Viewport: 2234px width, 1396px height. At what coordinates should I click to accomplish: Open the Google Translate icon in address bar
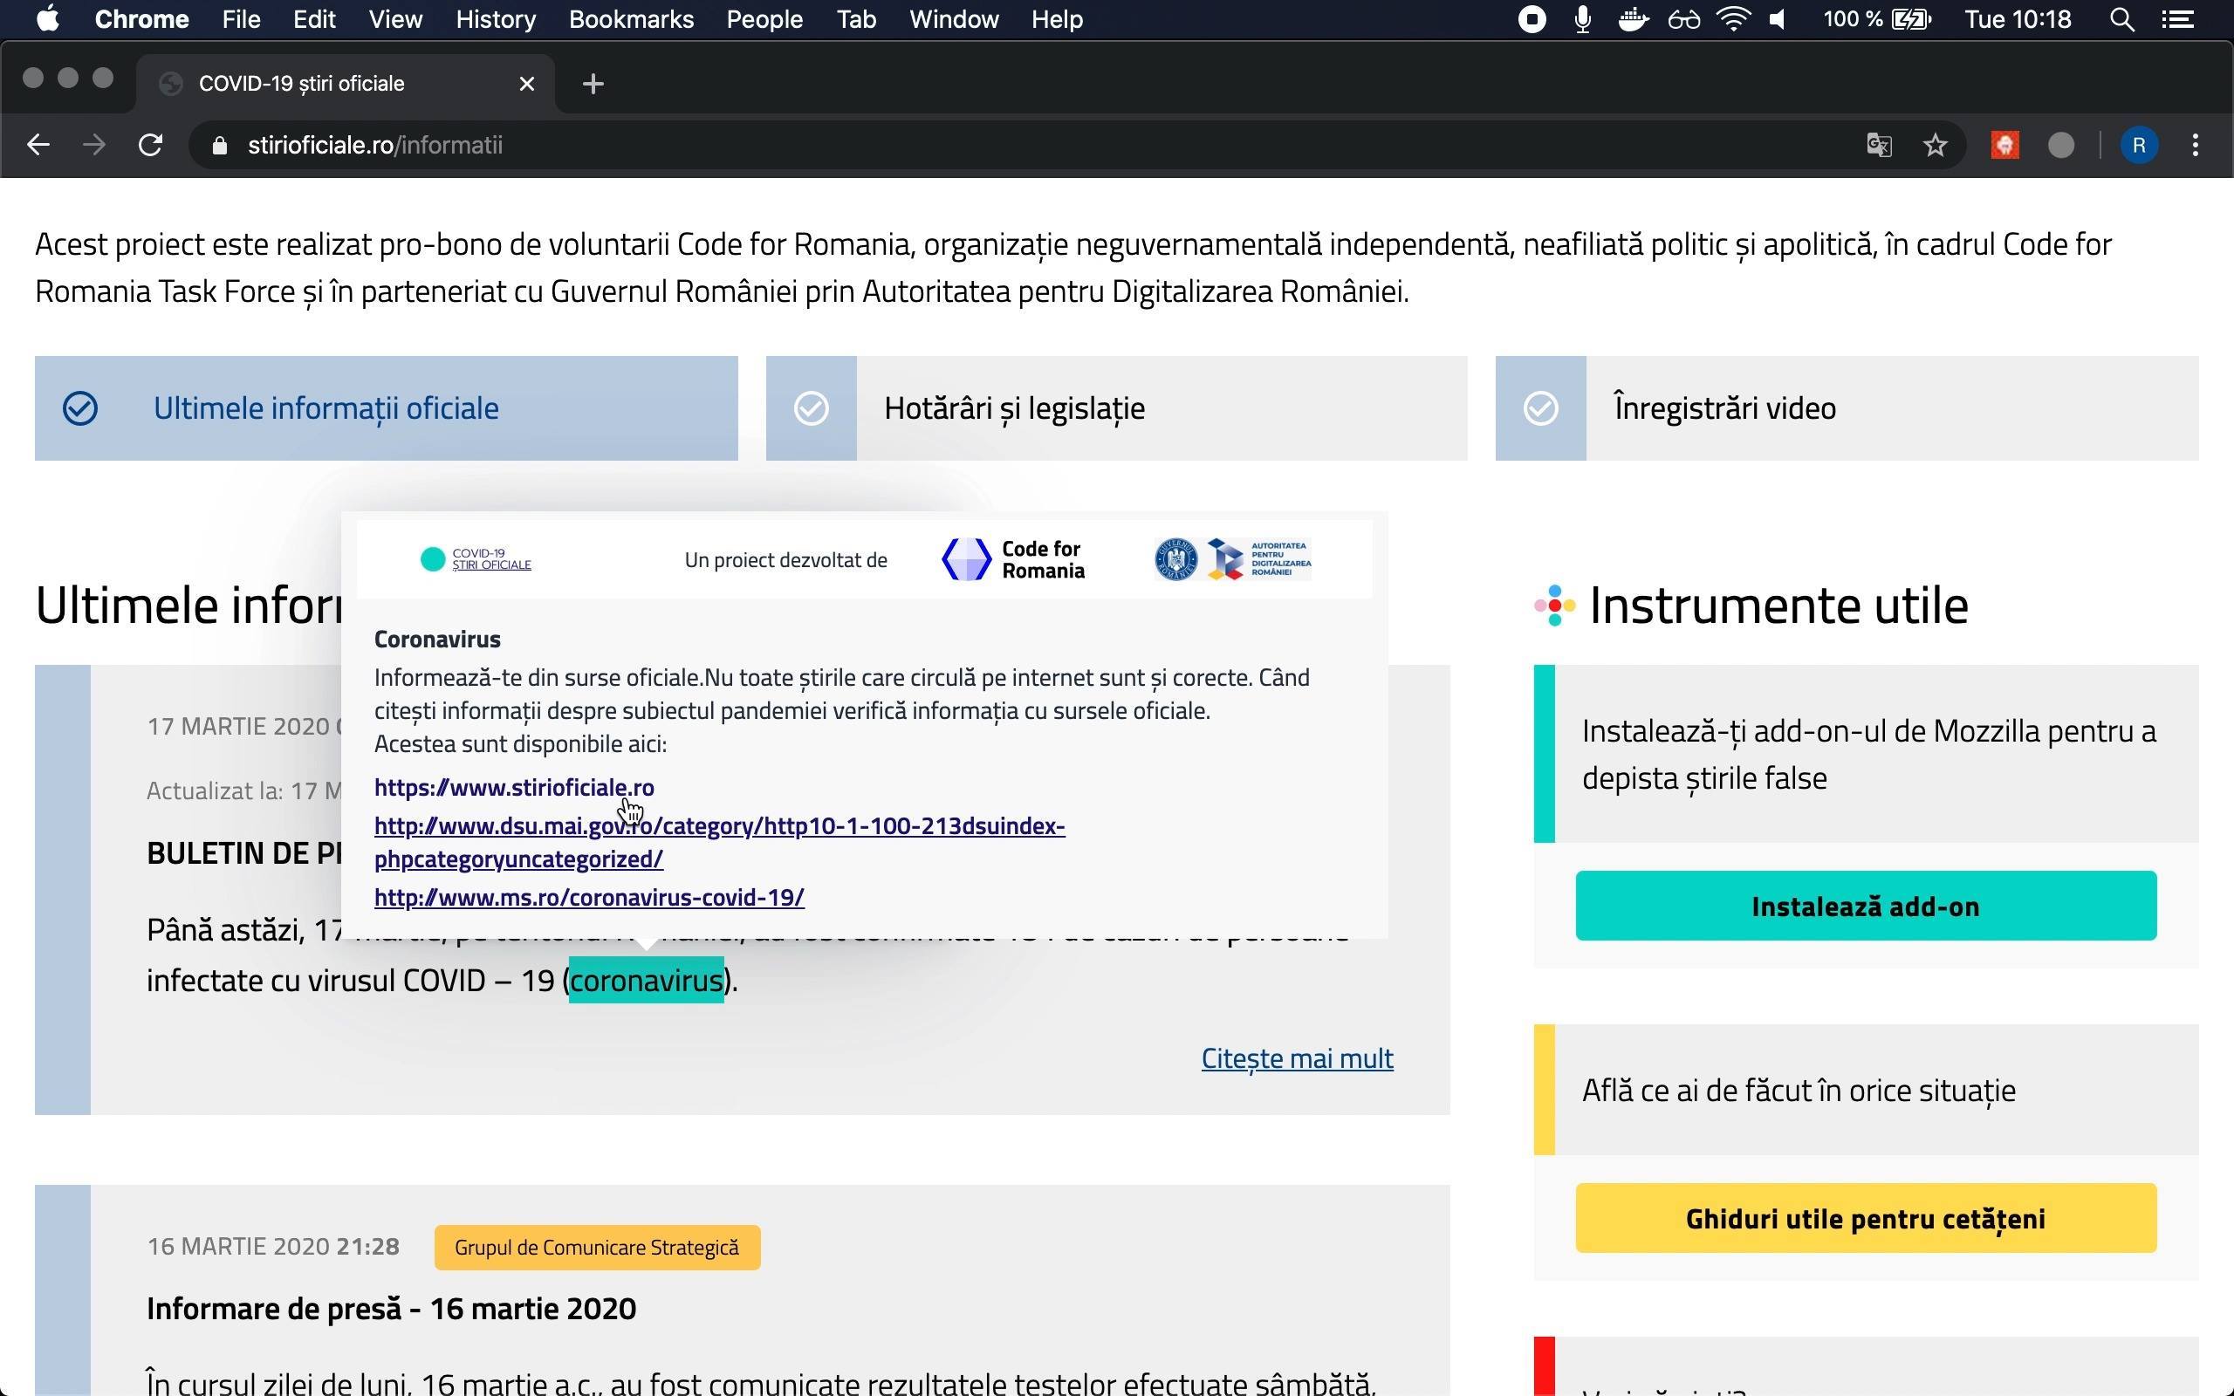click(x=1879, y=145)
